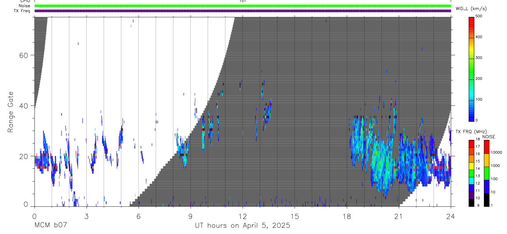
Task: Click the 18 tick on UT hours axis
Action: (x=346, y=216)
